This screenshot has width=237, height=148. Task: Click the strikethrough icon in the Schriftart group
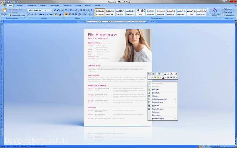click(41, 14)
